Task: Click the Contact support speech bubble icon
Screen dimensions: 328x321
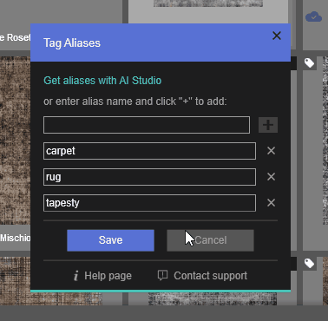Action: (162, 275)
